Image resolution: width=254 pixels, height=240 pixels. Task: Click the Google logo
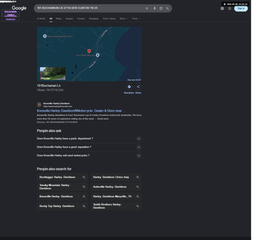19,8
